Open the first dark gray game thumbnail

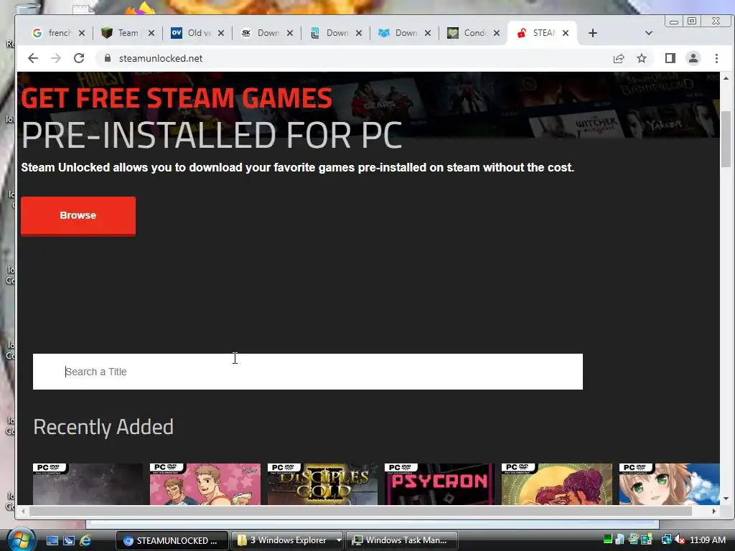pos(88,484)
